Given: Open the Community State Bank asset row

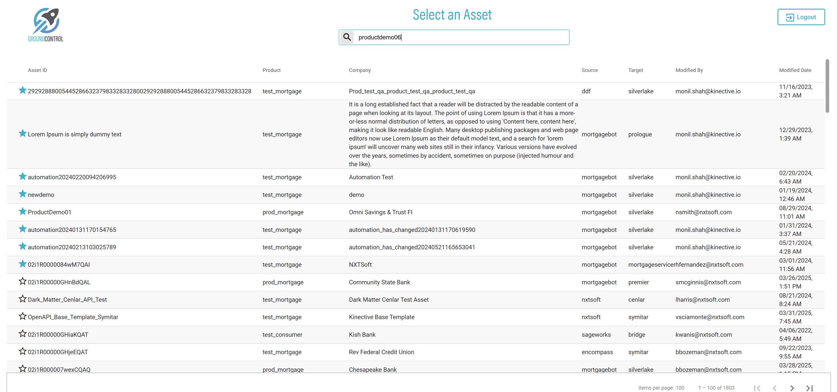Looking at the screenshot, I should point(379,282).
